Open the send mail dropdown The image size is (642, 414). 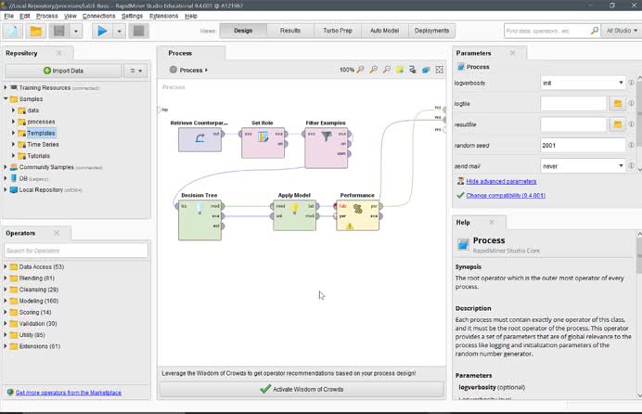pyautogui.click(x=621, y=166)
